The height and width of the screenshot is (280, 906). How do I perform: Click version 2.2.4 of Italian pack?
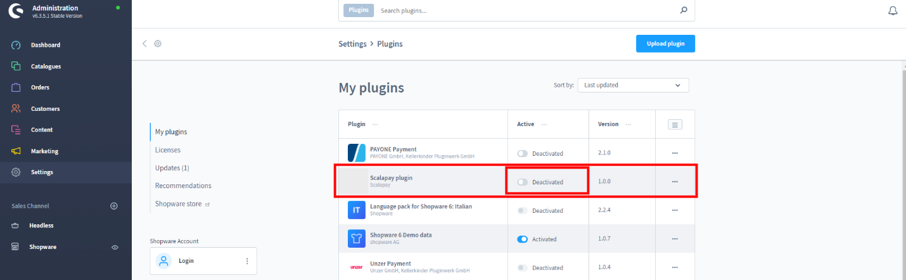[605, 210]
